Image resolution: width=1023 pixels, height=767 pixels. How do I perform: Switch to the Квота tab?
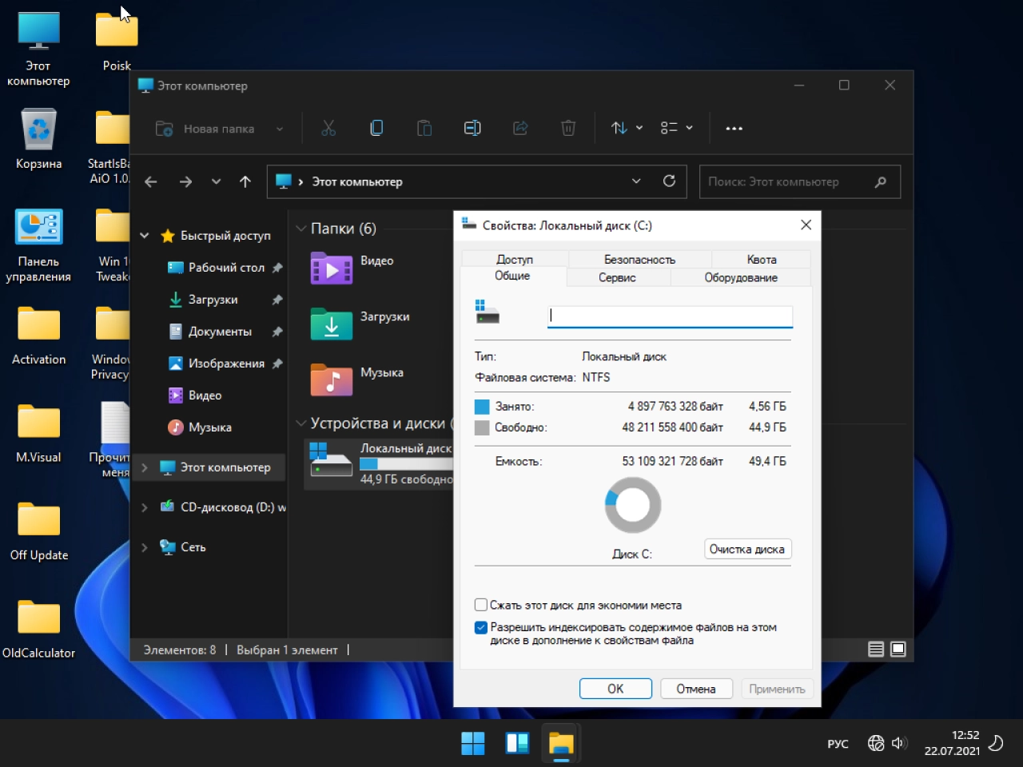tap(762, 259)
